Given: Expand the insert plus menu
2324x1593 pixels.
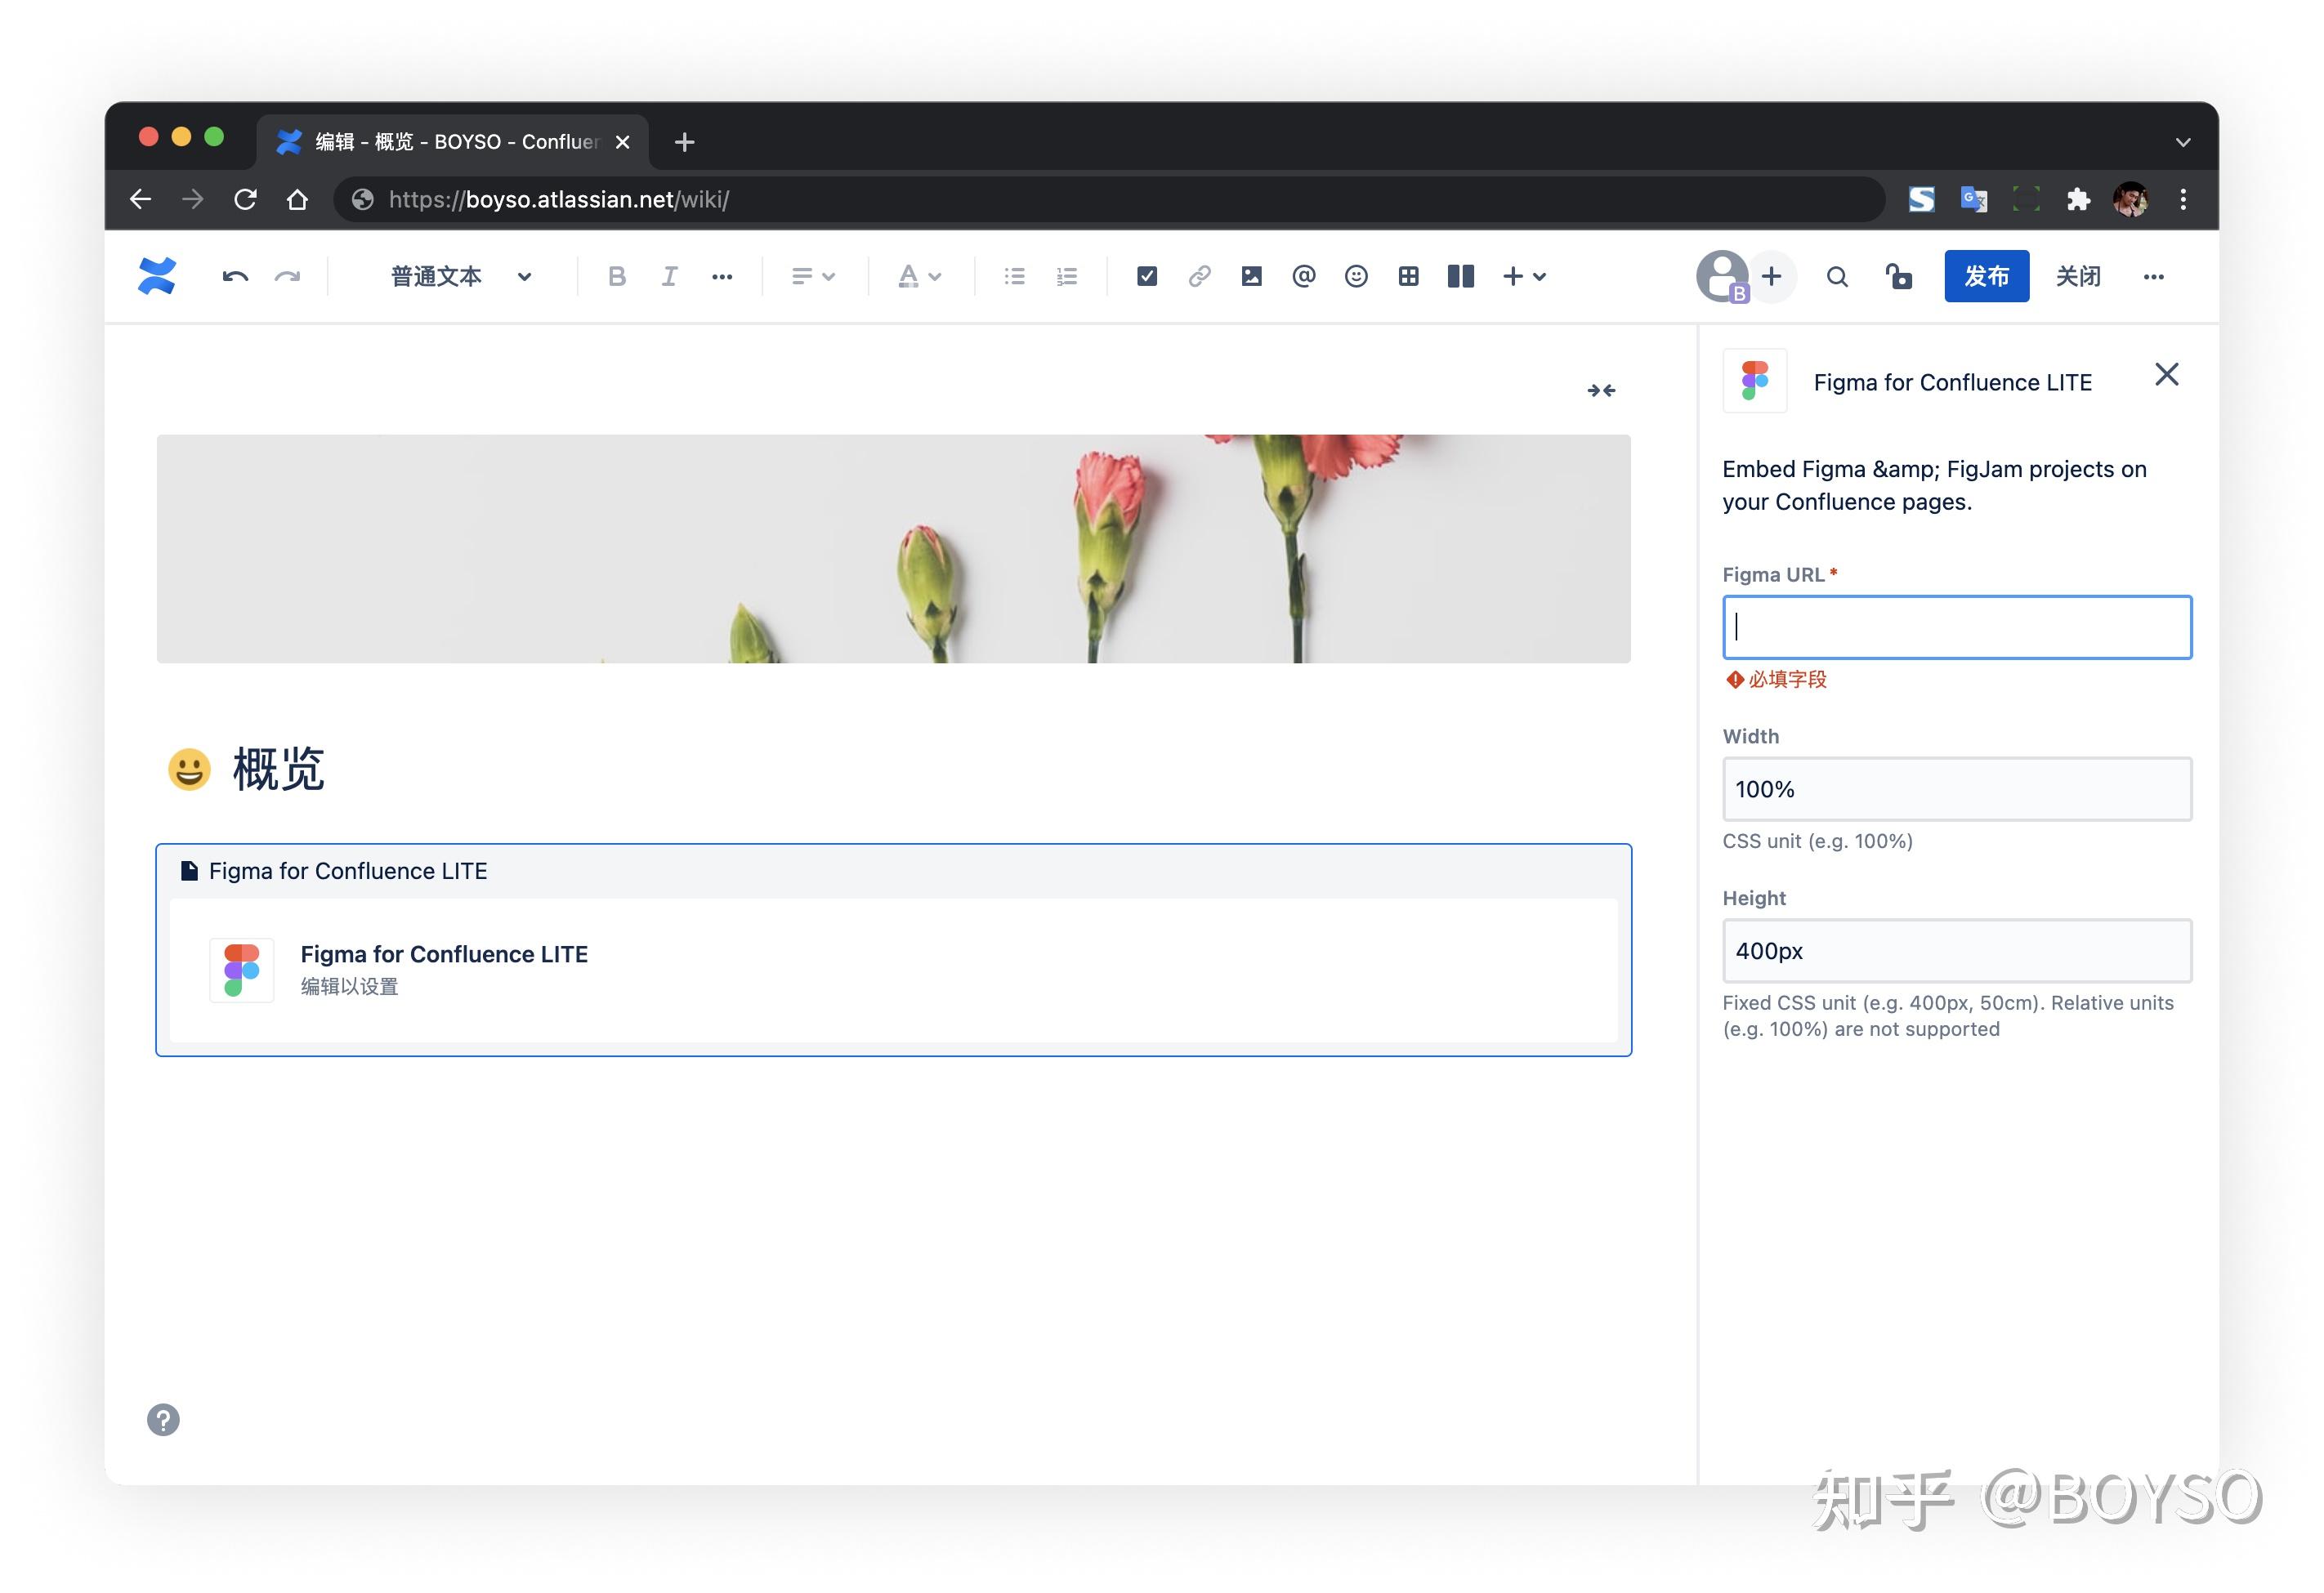Looking at the screenshot, I should coord(1524,277).
